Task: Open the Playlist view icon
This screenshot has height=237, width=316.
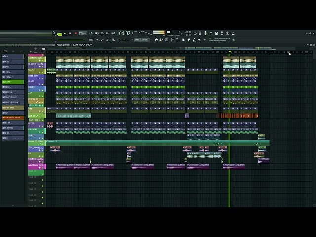Action: (156, 39)
